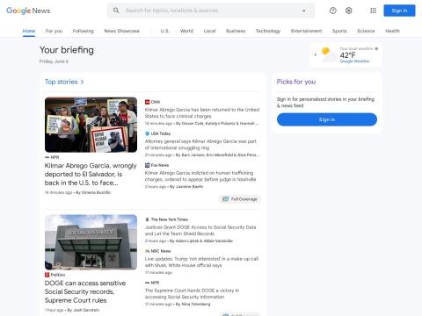Click the search magnifier icon
Screen dimensions: 422x316
pos(116,11)
